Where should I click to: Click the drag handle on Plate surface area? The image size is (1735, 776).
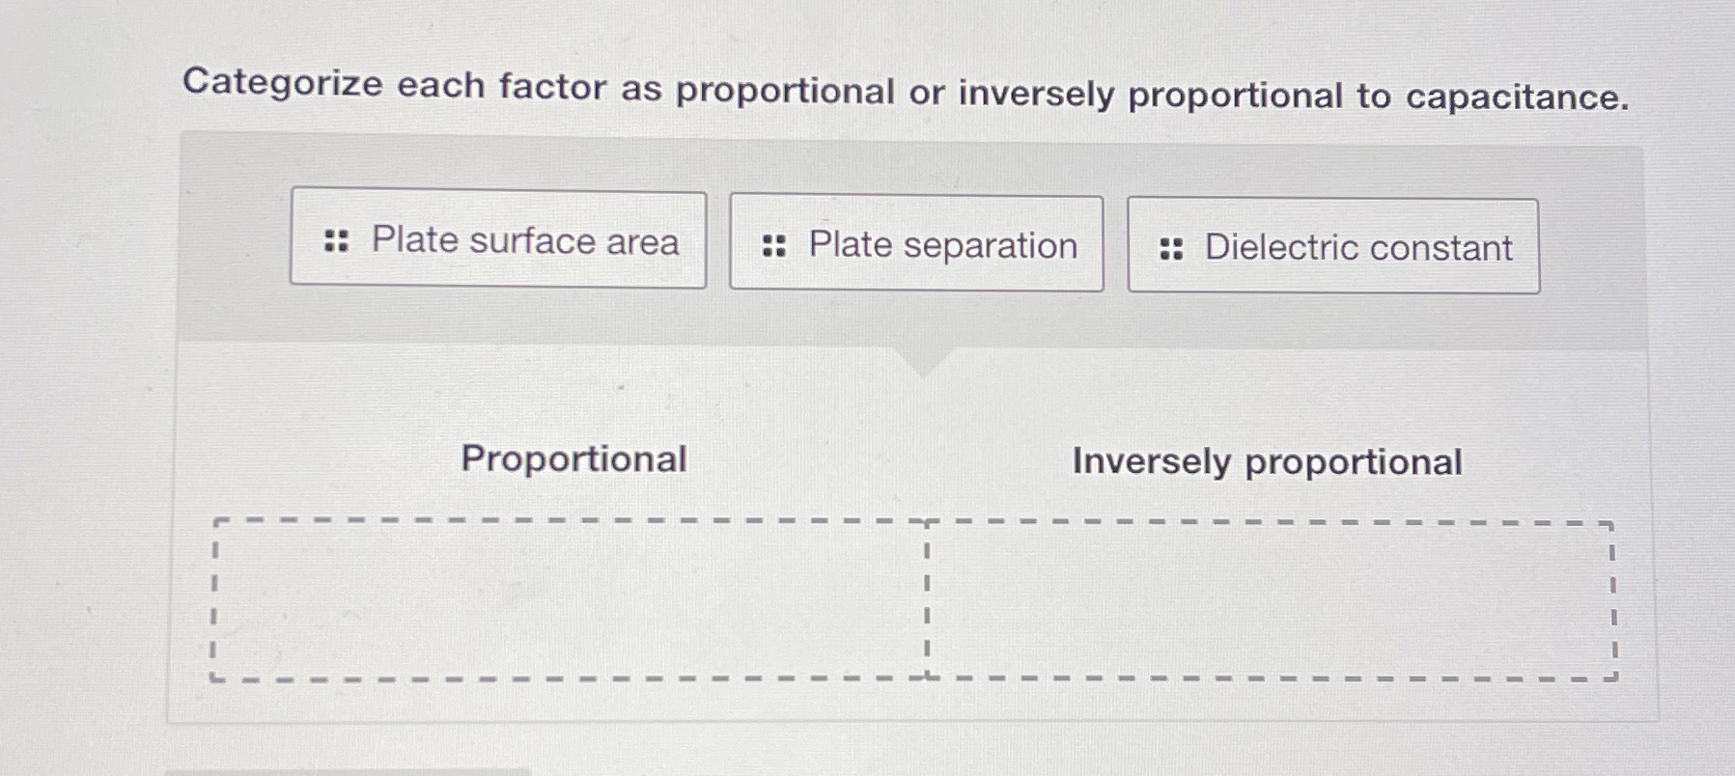point(336,239)
